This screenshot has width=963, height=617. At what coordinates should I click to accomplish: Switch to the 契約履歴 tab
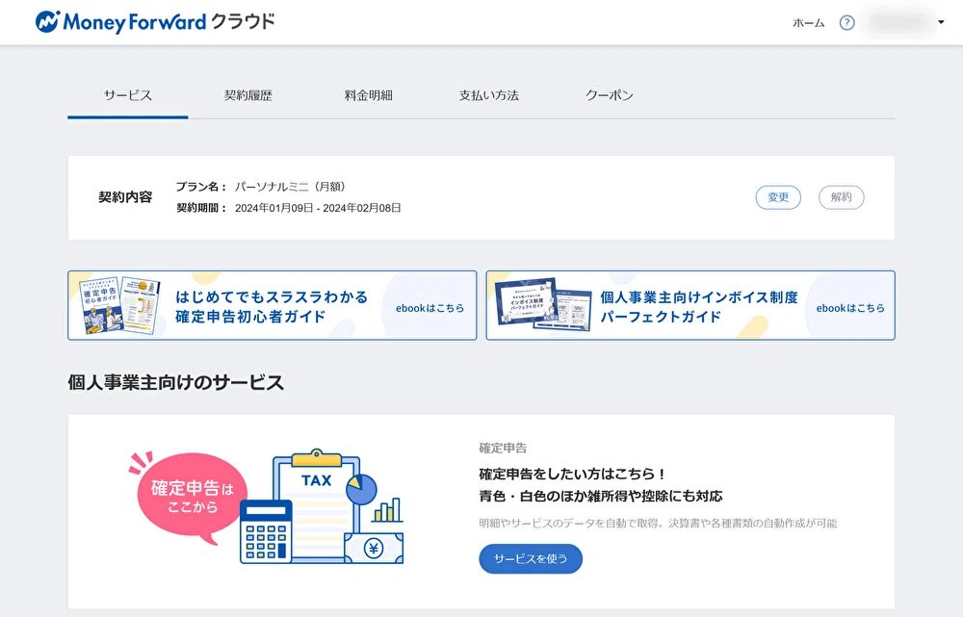coord(248,95)
